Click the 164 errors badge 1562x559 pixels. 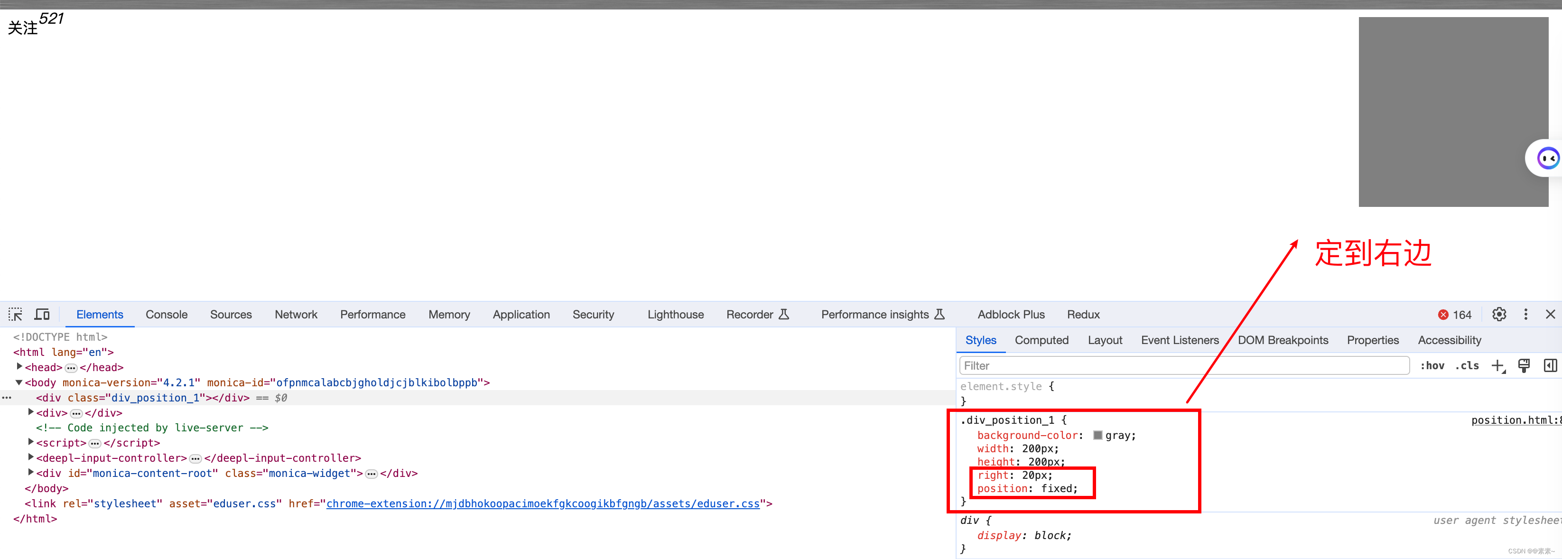pyautogui.click(x=1455, y=314)
